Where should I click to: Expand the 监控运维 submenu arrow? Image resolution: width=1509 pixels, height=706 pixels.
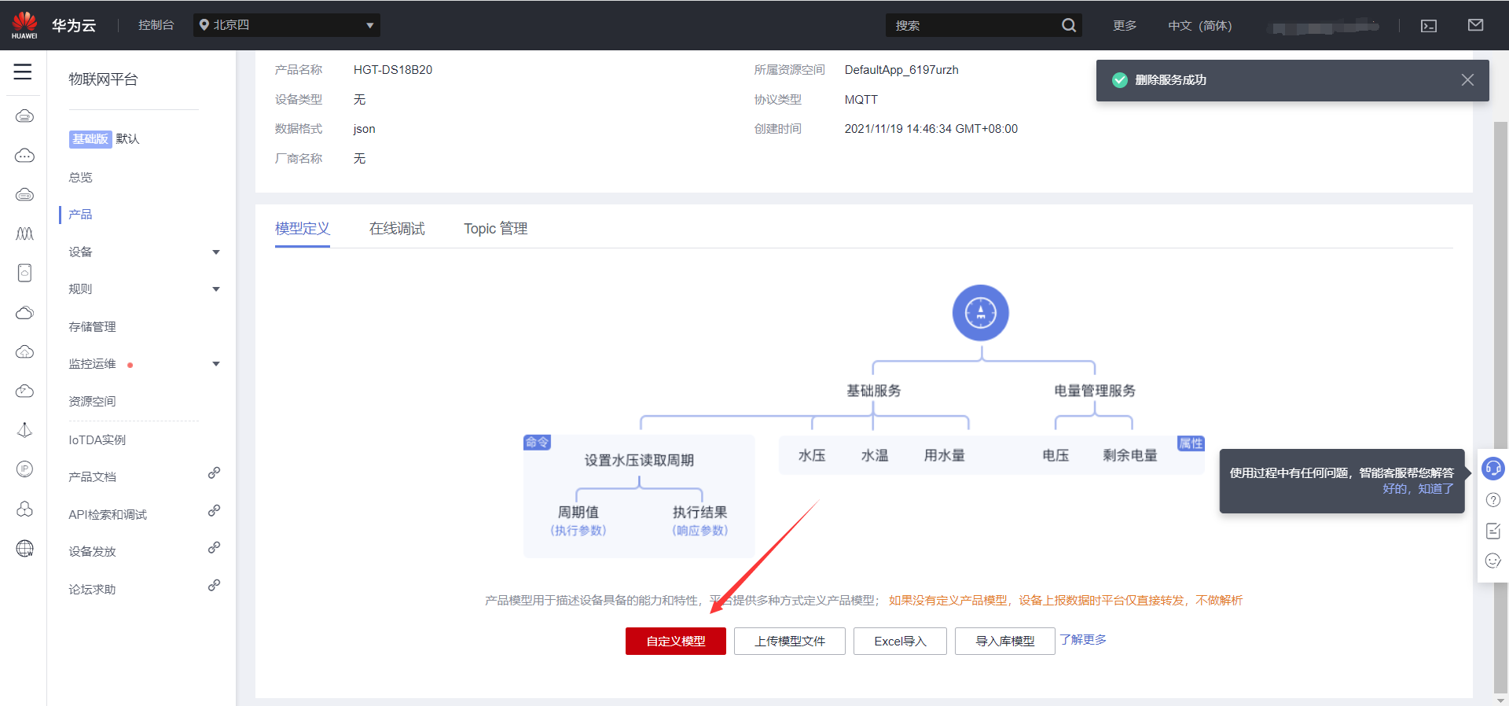[216, 364]
